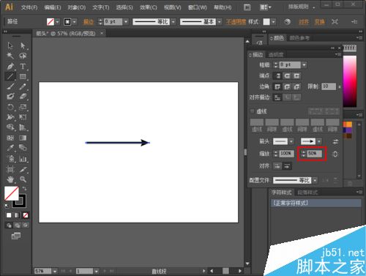
Task: Select the Gradient tool
Action: coord(23,138)
